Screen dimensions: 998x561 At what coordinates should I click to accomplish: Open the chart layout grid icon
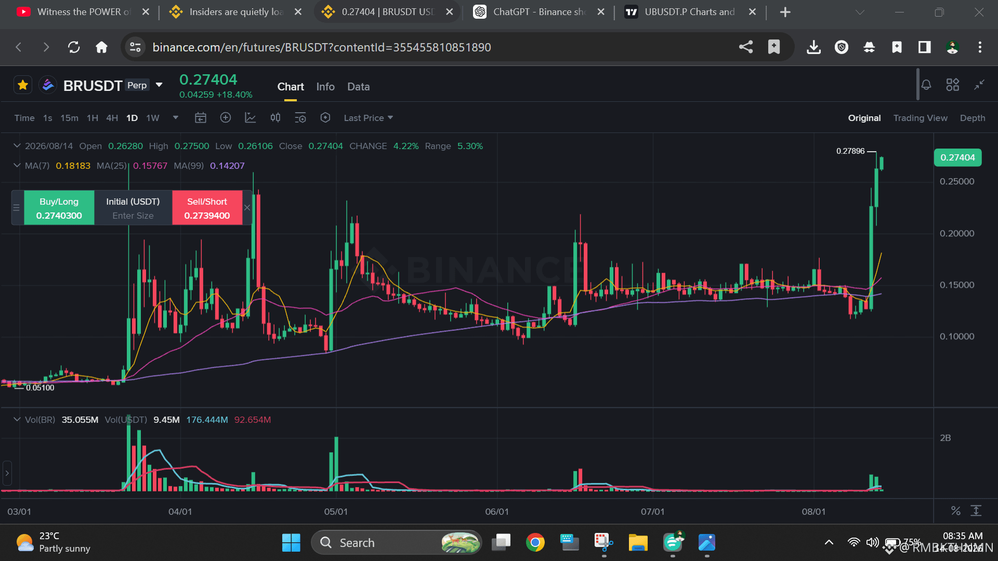[953, 85]
